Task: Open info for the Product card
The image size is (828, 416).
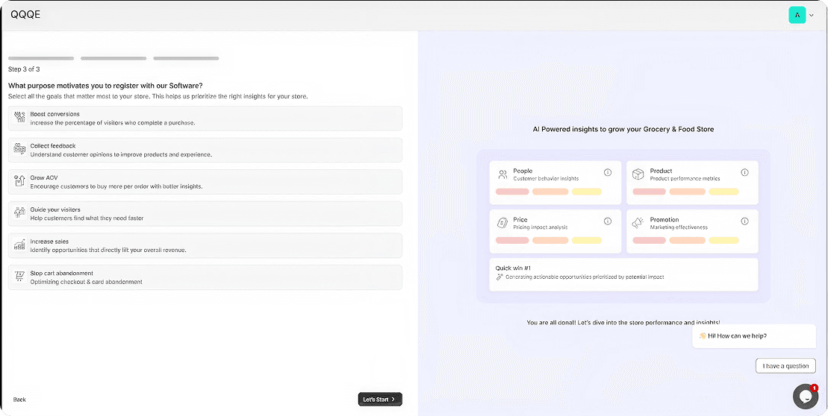Action: (744, 172)
